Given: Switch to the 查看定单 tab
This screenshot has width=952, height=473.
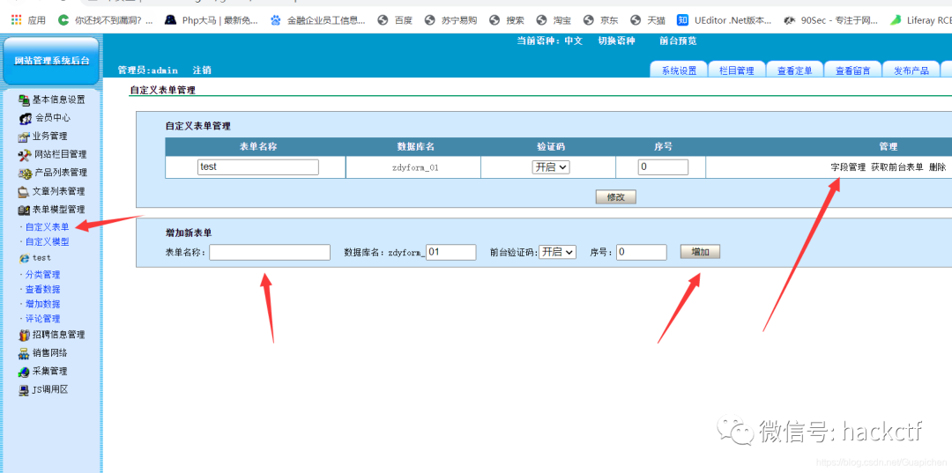Looking at the screenshot, I should pyautogui.click(x=795, y=70).
